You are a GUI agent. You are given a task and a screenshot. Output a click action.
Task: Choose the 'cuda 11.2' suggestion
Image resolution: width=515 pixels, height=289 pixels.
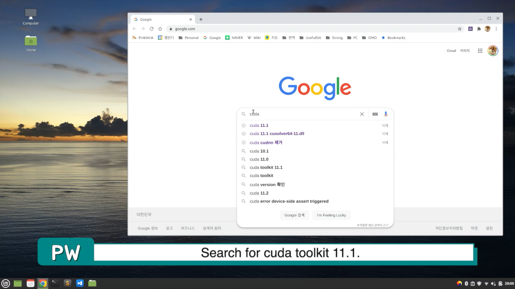point(315,193)
